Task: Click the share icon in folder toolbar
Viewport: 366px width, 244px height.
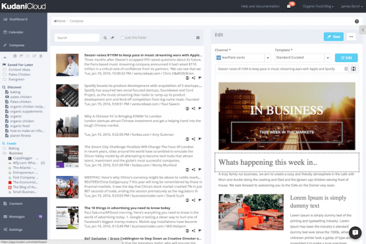Action: point(21,56)
